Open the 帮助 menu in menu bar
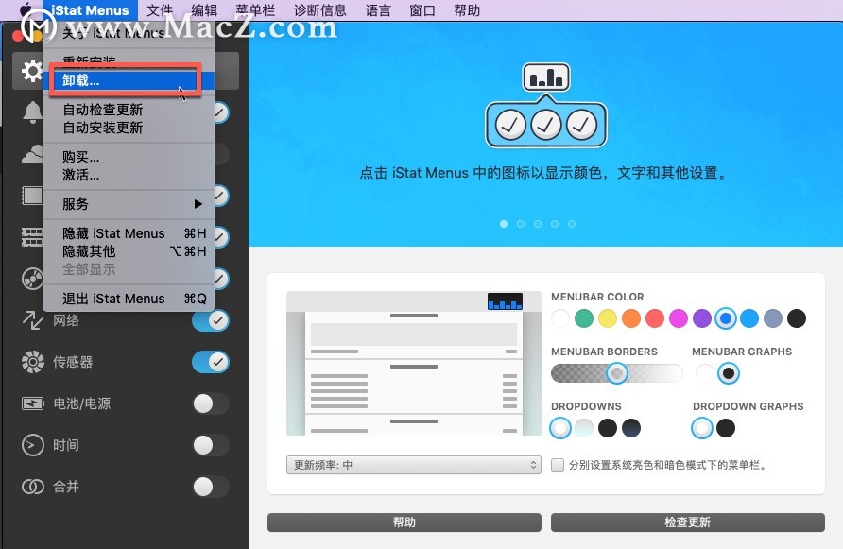843x549 pixels. coord(467,10)
